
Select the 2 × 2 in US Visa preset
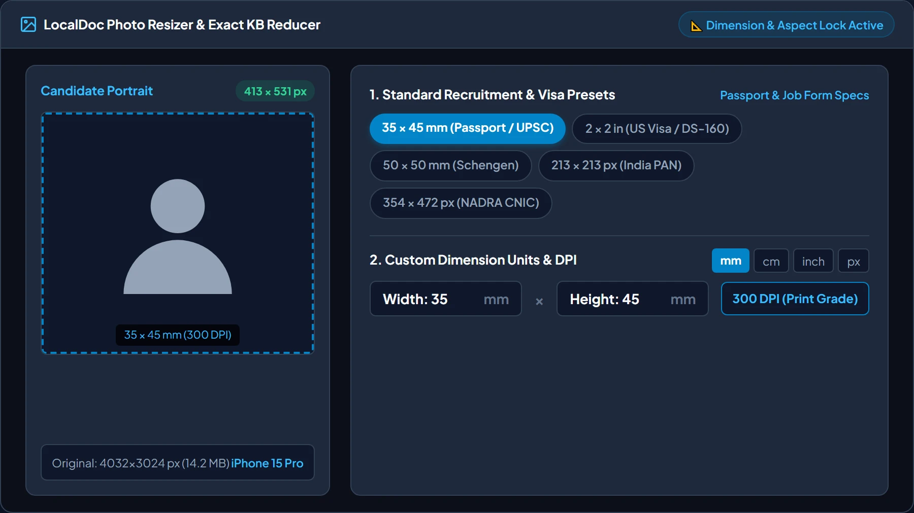click(657, 129)
